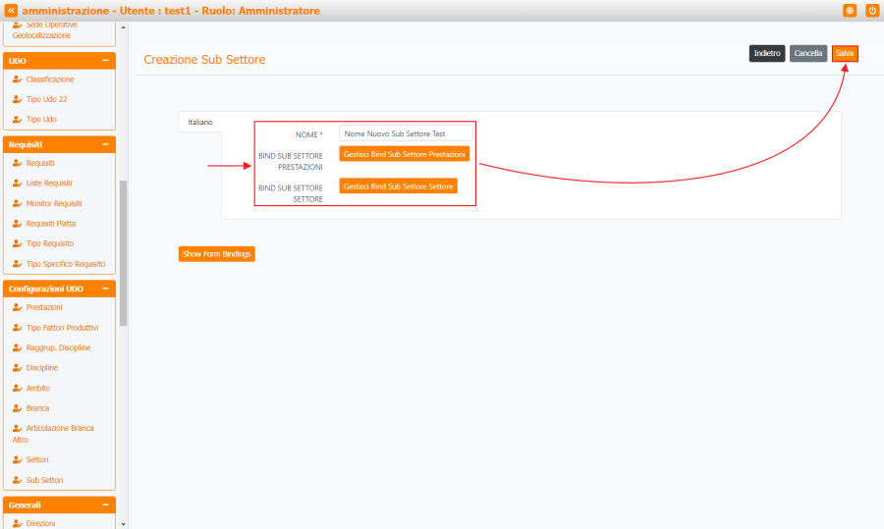Collapse the UDO sidebar section
Image resolution: width=884 pixels, height=529 pixels.
tap(105, 61)
